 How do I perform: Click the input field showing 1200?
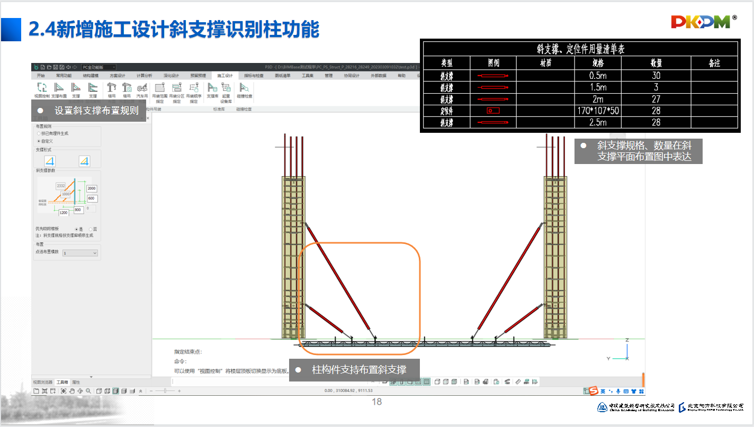(64, 213)
